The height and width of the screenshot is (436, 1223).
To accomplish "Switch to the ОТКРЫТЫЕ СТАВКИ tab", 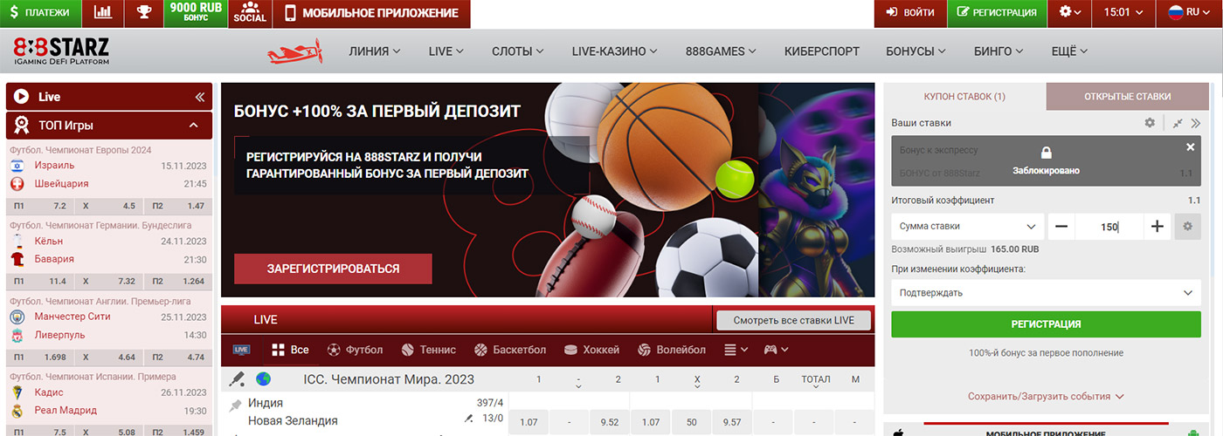I will 1127,96.
